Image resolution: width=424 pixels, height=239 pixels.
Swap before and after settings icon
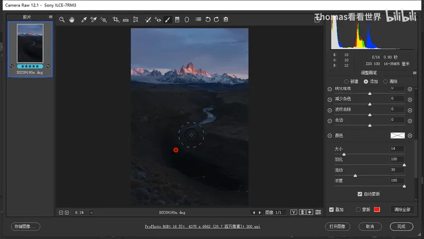302,212
